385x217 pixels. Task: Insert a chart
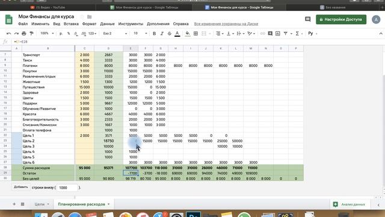click(x=278, y=34)
